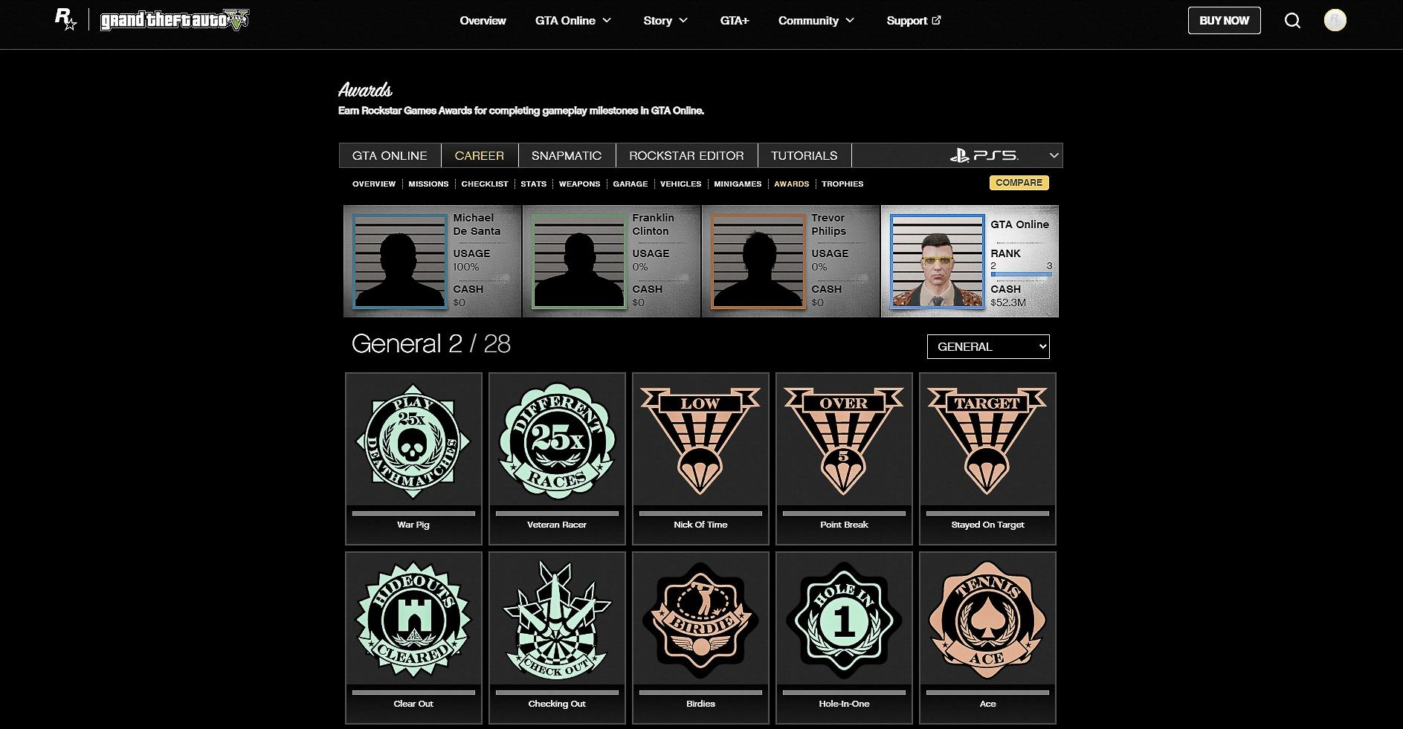
Task: Open the STATS career sub-tab
Action: coord(533,184)
